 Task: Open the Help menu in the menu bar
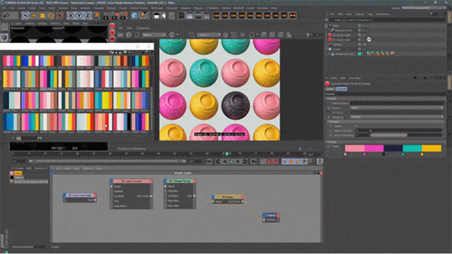pyautogui.click(x=274, y=8)
